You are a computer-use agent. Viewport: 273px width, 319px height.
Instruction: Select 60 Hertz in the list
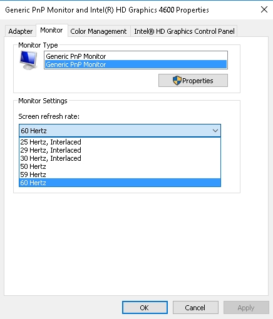click(120, 183)
